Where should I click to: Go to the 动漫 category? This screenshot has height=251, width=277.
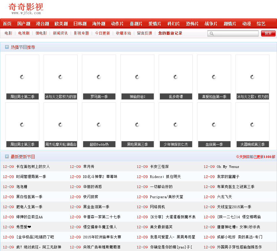(x=246, y=24)
